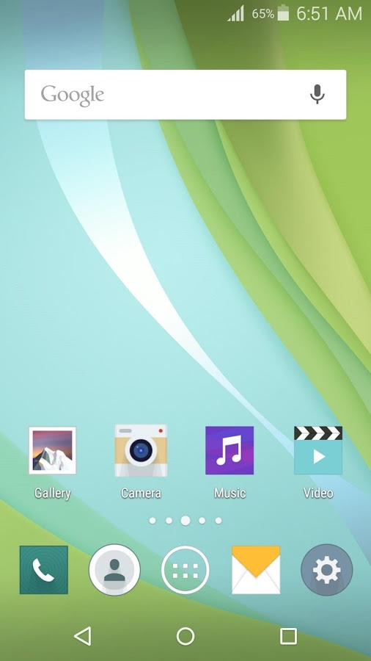Tap the microphone for voice search

point(317,94)
